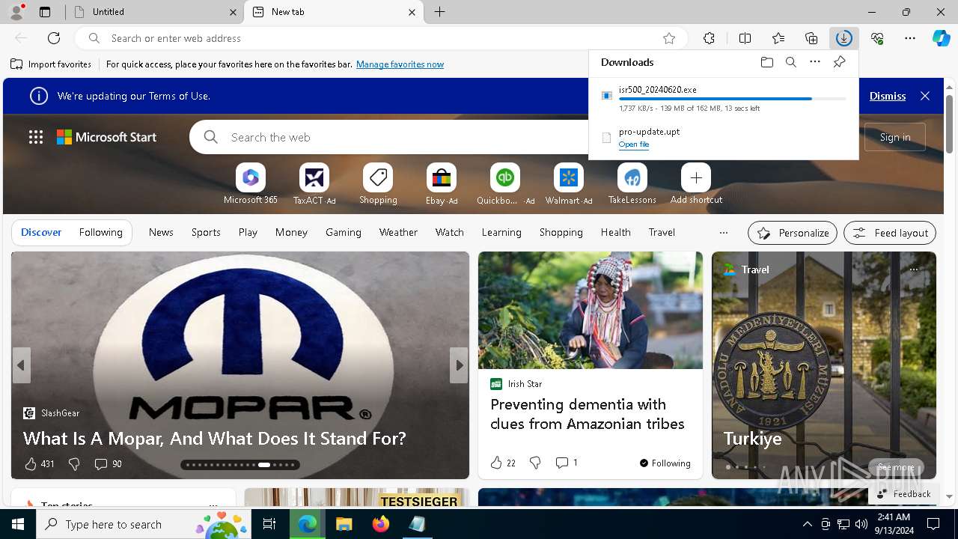The height and width of the screenshot is (539, 958).
Task: Dislike the Mopar article
Action: [x=74, y=464]
